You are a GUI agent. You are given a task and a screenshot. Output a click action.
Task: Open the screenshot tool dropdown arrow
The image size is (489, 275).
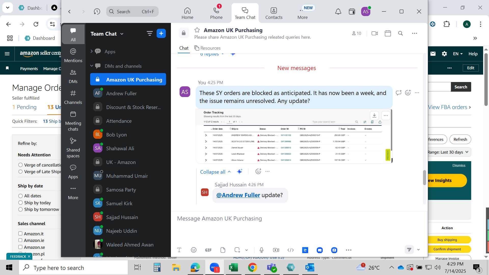(x=247, y=250)
